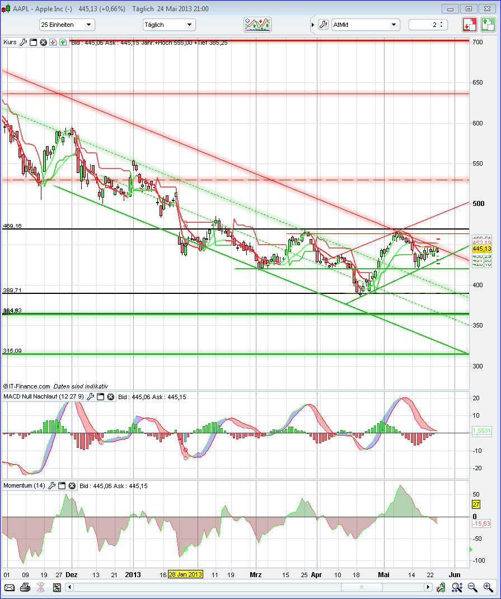
Task: Increase the order quantity with the stepper
Action: (x=441, y=22)
